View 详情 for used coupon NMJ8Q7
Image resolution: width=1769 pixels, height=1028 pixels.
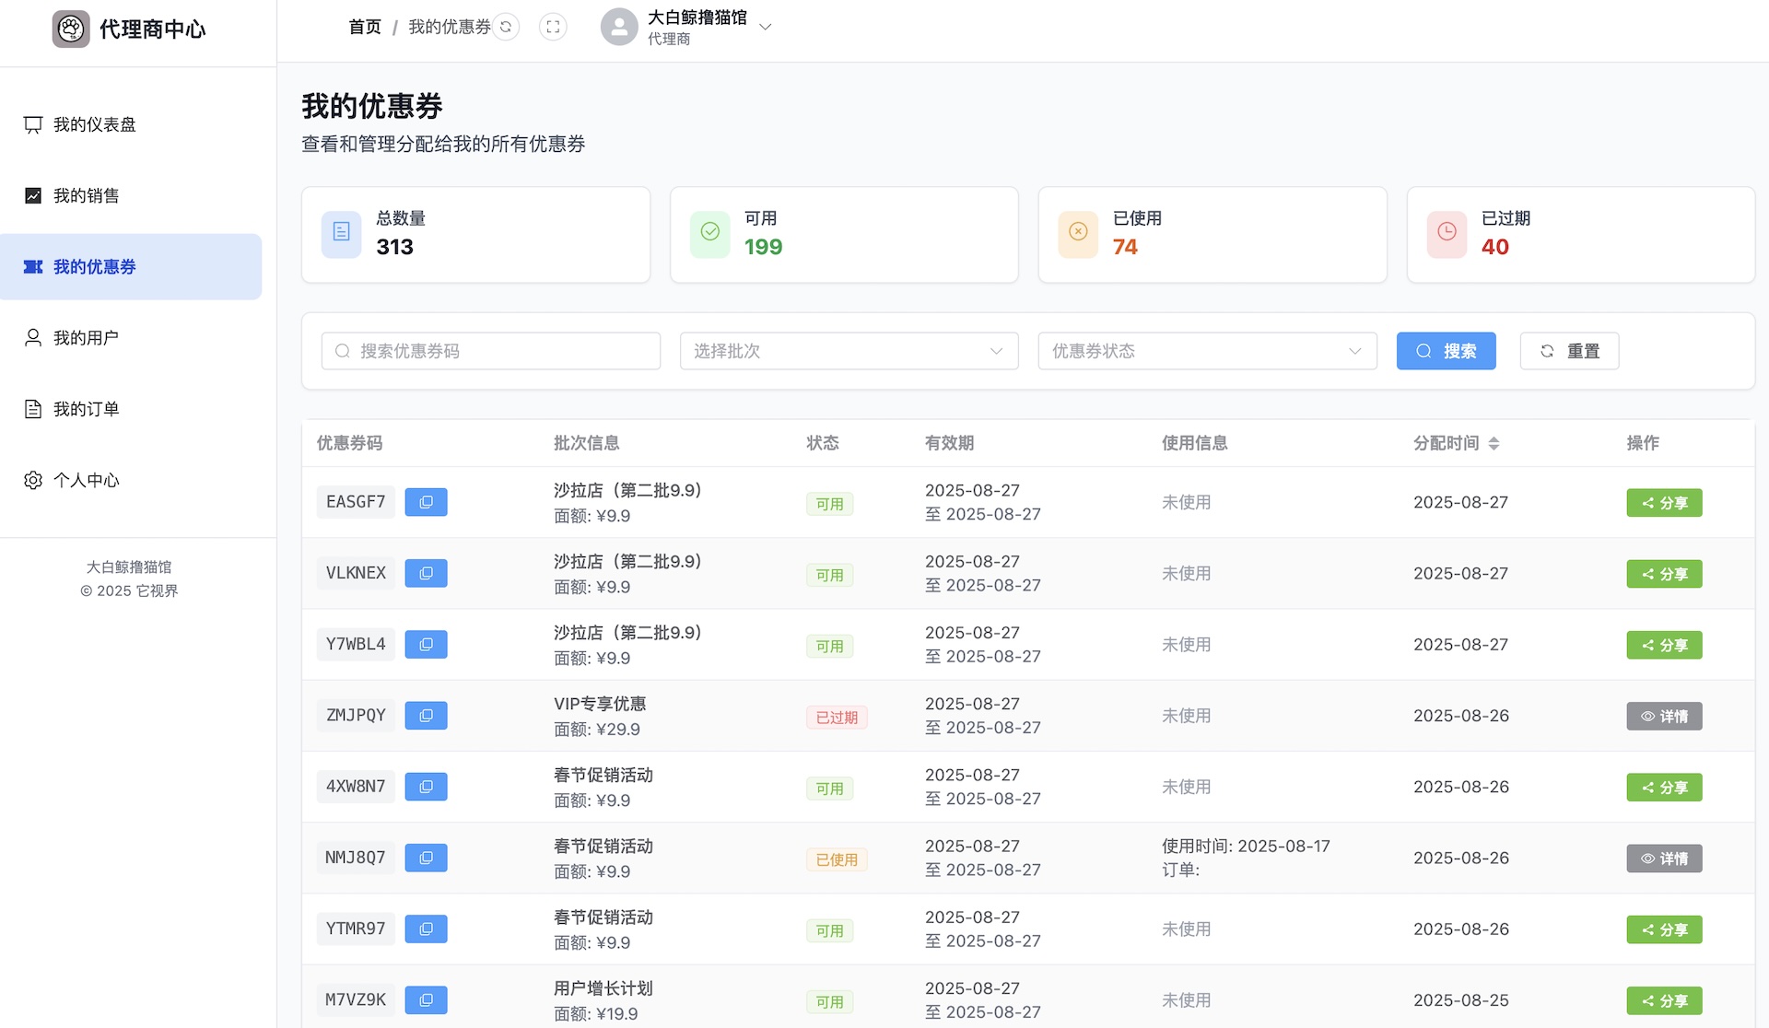1664,858
